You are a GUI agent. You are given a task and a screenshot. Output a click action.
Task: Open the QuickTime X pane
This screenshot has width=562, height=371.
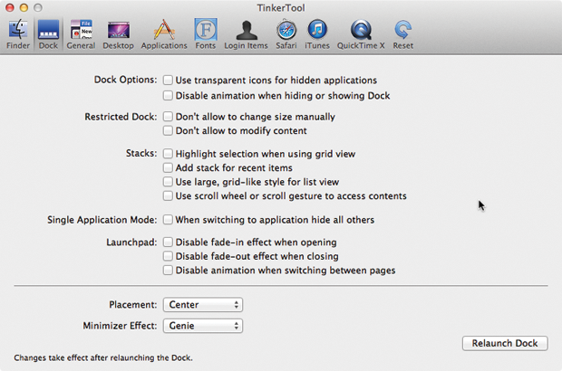pos(361,34)
